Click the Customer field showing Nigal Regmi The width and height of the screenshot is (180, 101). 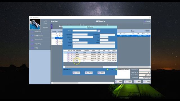(x=145, y=78)
